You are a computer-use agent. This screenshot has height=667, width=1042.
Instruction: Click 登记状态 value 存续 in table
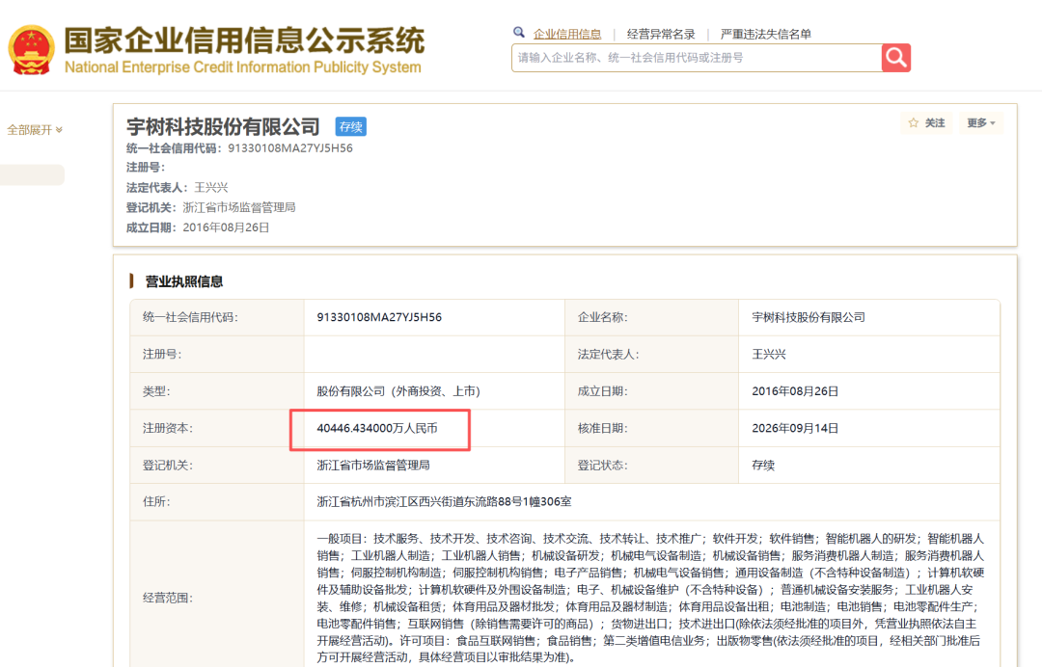[763, 466]
